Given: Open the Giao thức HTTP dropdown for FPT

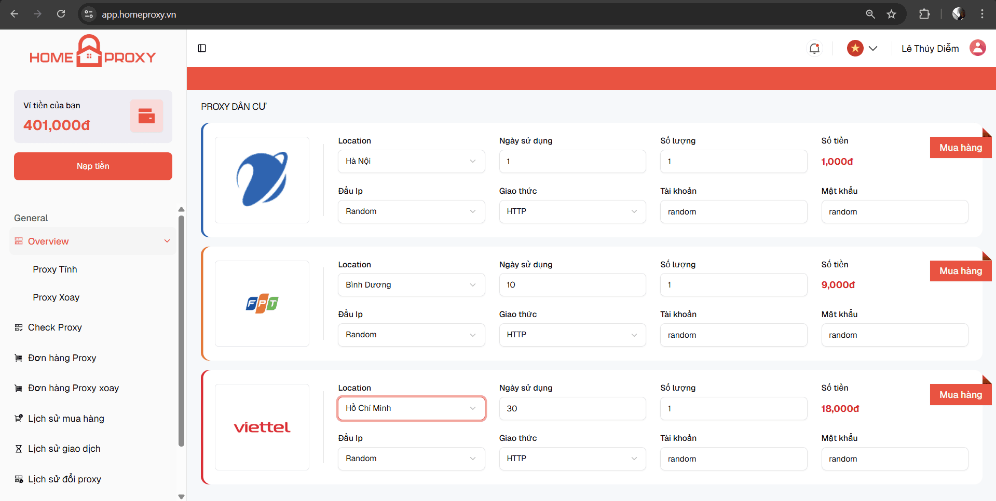Looking at the screenshot, I should click(572, 335).
